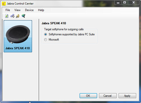The image size is (141, 103).
Task: Open the File menu
Action: pyautogui.click(x=8, y=10)
